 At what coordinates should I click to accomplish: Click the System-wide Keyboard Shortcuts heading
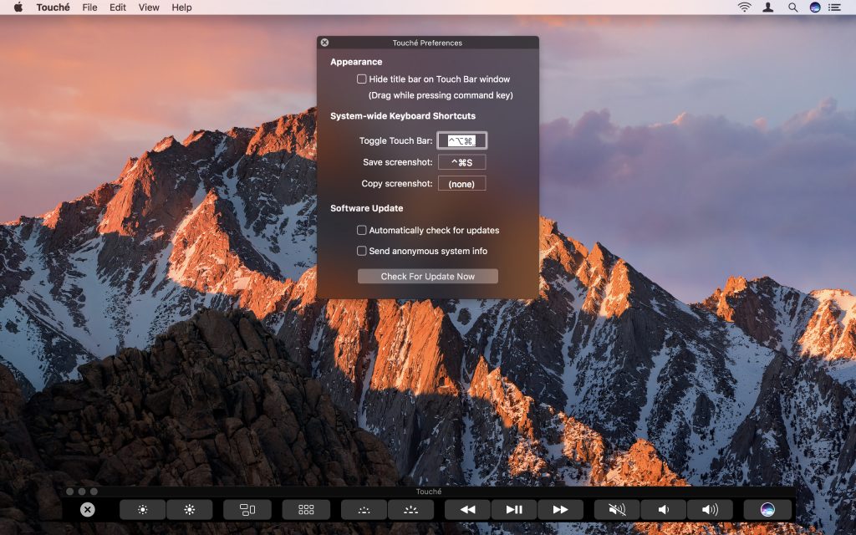[x=403, y=115]
